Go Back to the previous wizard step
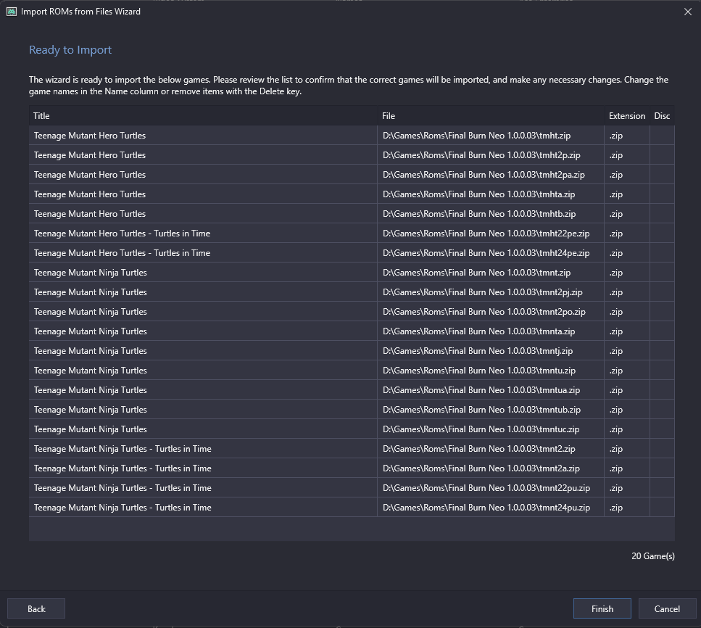 [x=36, y=608]
